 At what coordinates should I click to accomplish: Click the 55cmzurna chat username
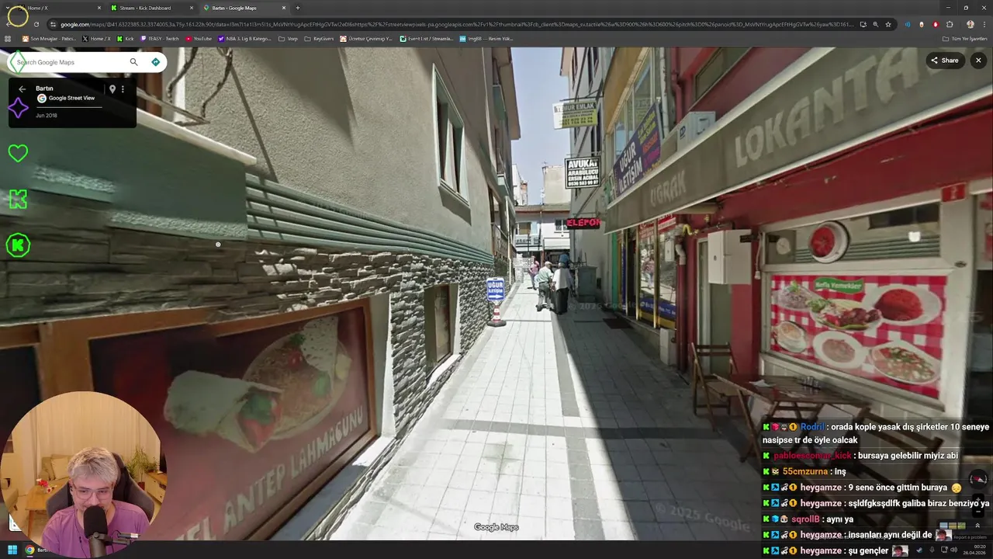point(804,471)
